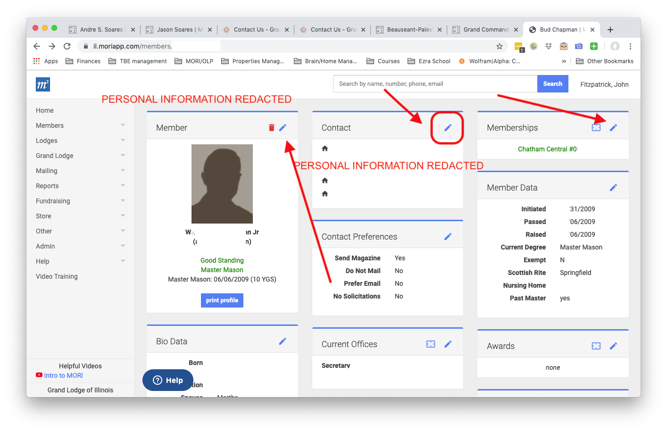The image size is (667, 432).
Task: Edit the Member card with pencil icon
Action: 283,128
